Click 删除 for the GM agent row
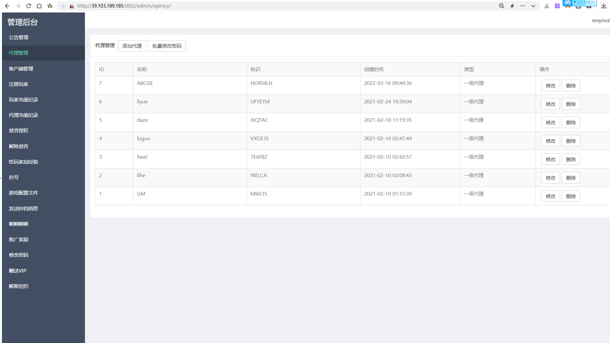Screen dimensions: 610x343 (571, 196)
